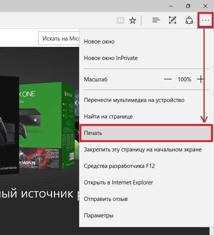Click the Искать на Microsoft search field
Image resolution: width=214 pixels, height=235 pixels.
59,38
